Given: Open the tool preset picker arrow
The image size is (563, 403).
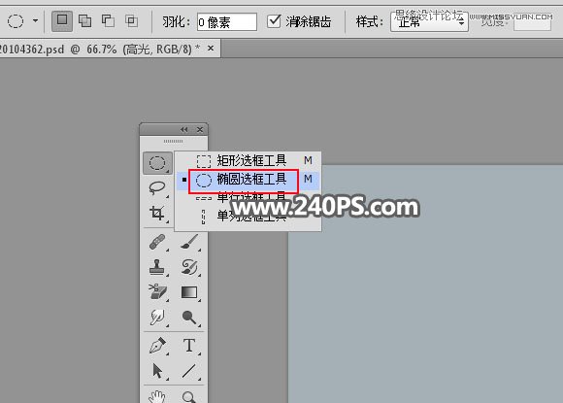Looking at the screenshot, I should tap(35, 20).
